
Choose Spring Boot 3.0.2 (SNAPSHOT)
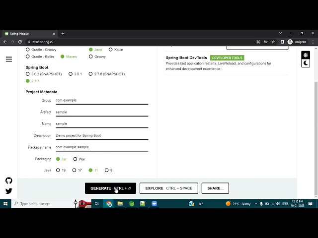[x=44, y=74]
